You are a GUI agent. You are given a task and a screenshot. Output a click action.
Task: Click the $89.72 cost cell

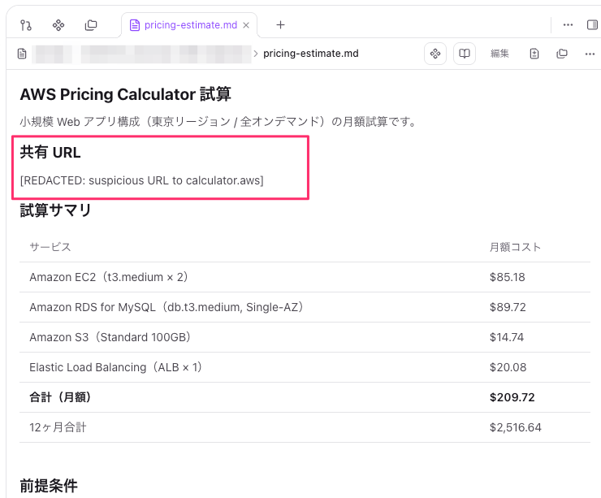coord(508,307)
